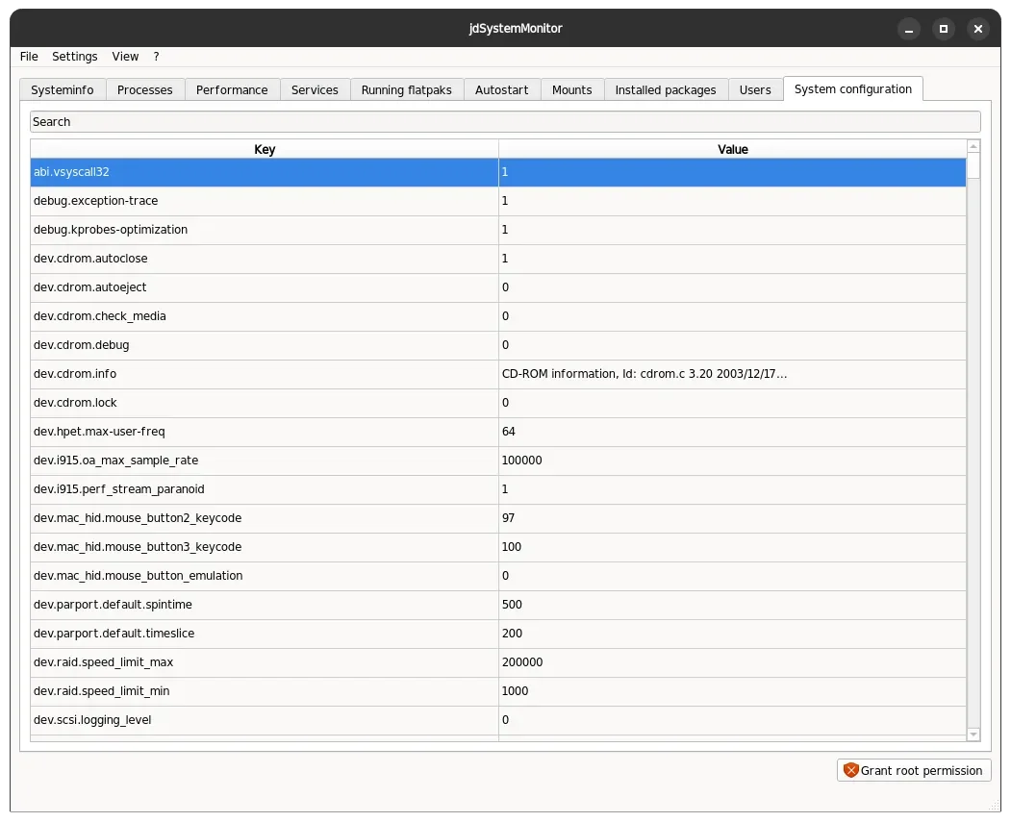
Task: Select the dev.cdrom.debug key
Action: (x=265, y=345)
